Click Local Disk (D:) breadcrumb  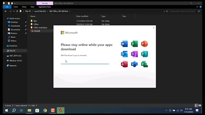40,11
